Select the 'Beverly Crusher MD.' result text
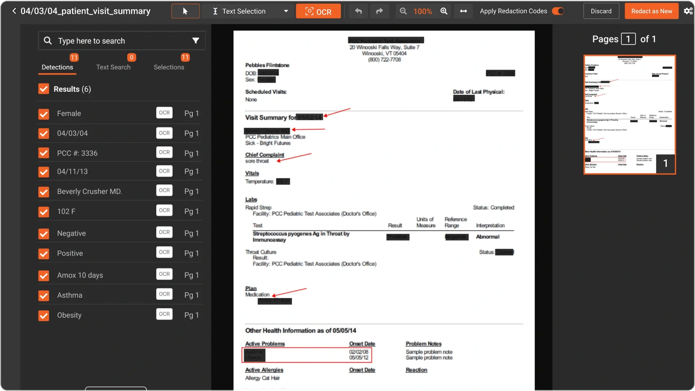695x391 pixels. pyautogui.click(x=89, y=192)
